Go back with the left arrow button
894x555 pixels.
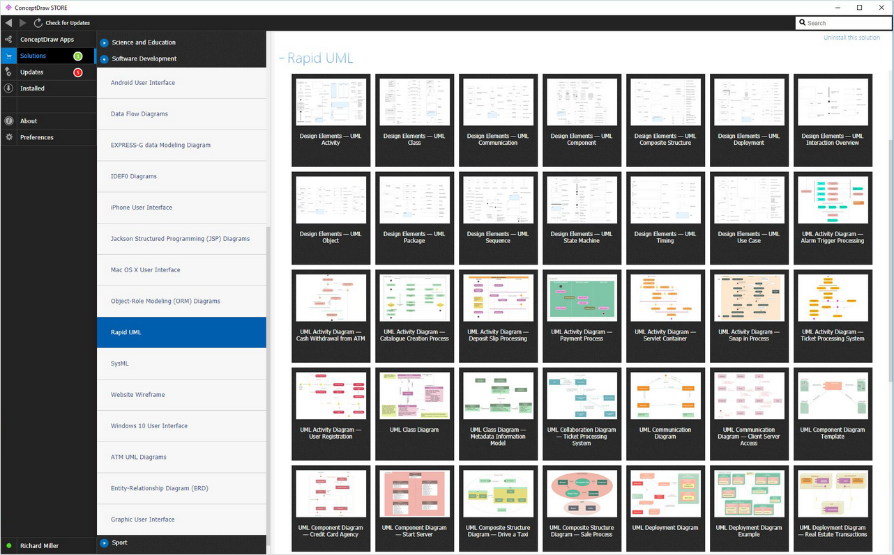point(8,23)
